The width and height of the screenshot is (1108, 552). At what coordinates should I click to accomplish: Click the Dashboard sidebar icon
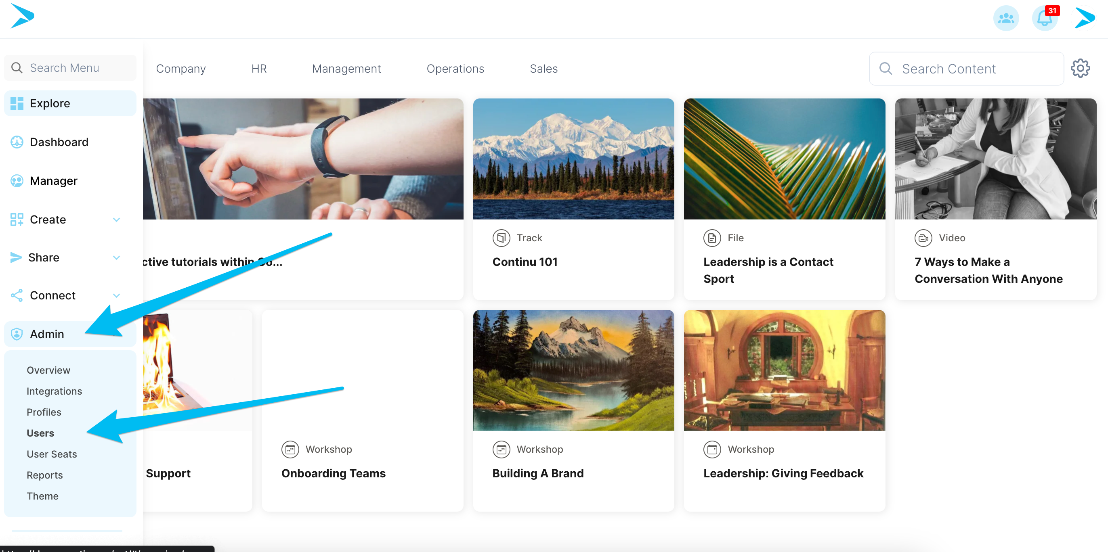click(x=17, y=142)
